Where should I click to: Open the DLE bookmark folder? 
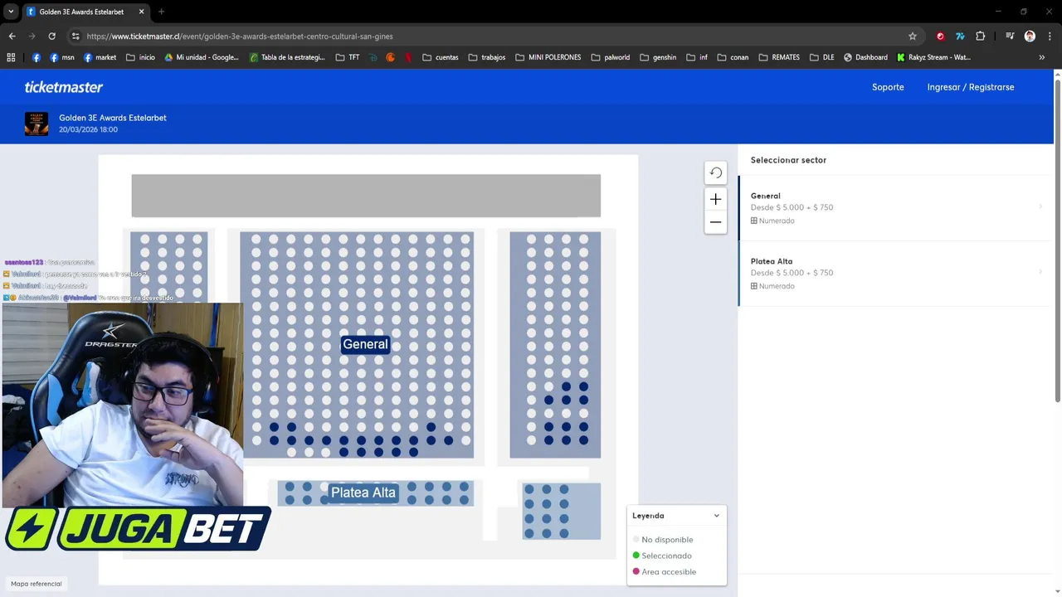point(822,57)
